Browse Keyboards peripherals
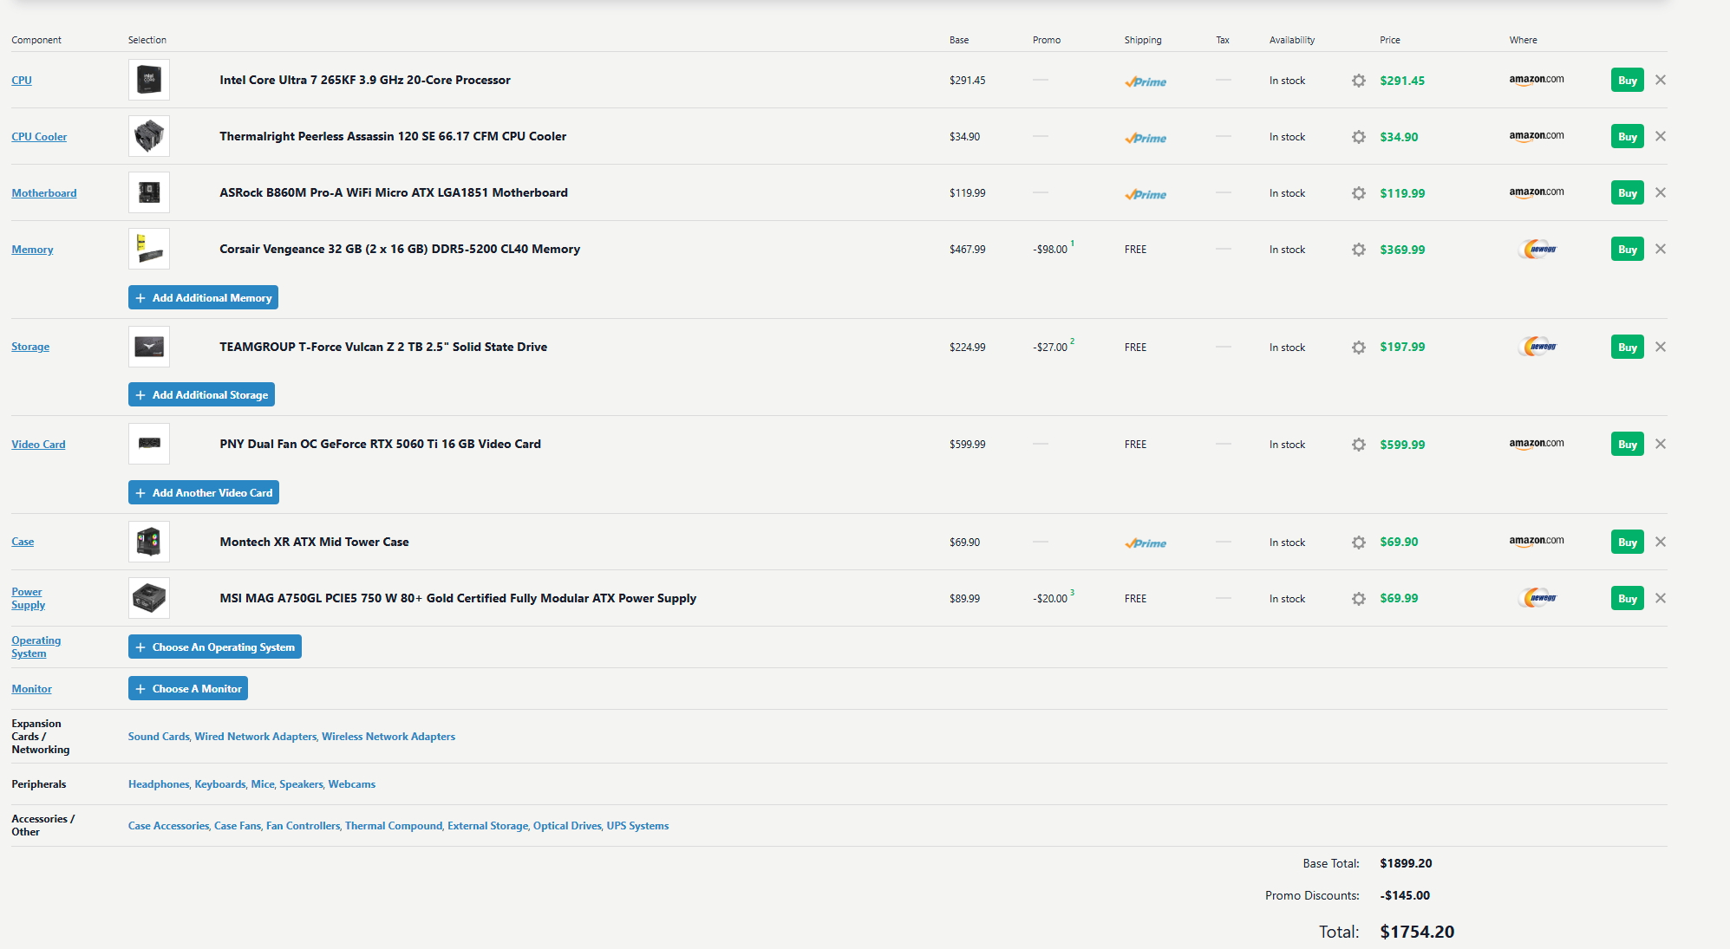This screenshot has width=1730, height=949. 220,784
